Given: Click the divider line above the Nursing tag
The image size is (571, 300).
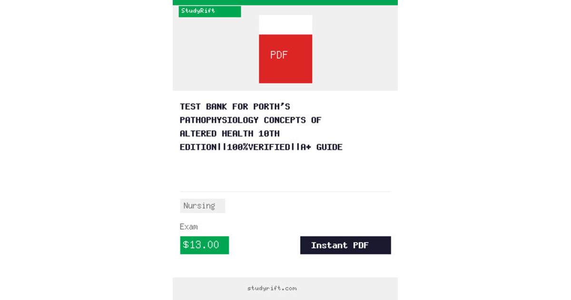Looking at the screenshot, I should [x=285, y=191].
